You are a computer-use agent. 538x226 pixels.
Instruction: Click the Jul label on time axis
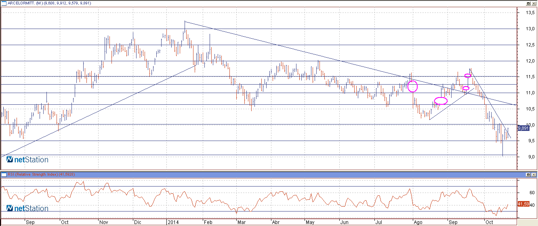pos(379,222)
